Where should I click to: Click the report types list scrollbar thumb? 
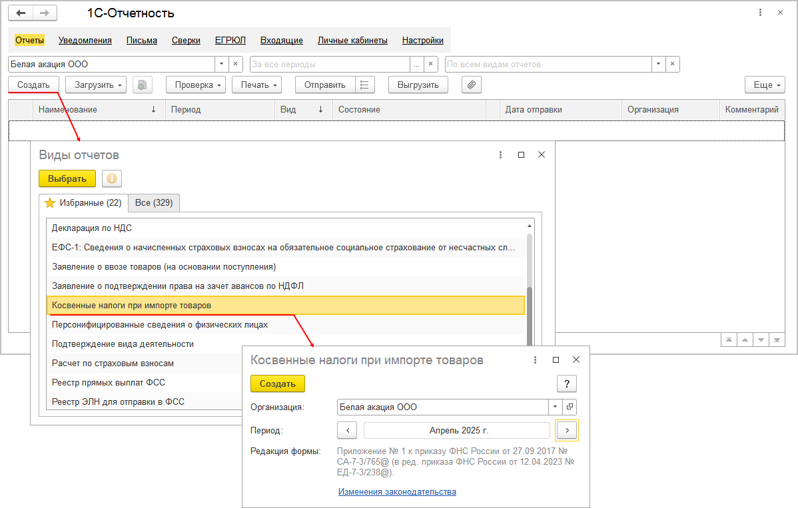530,316
